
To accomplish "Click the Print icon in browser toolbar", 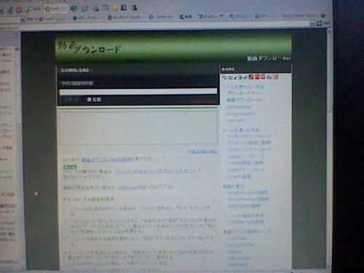I will 96,8.
